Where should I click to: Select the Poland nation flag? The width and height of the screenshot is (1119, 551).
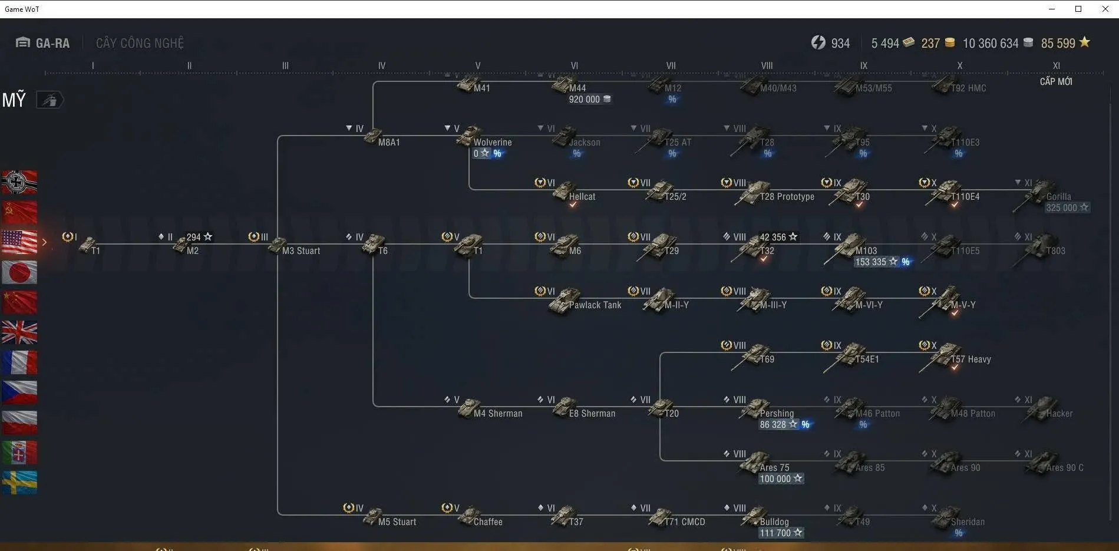click(19, 423)
